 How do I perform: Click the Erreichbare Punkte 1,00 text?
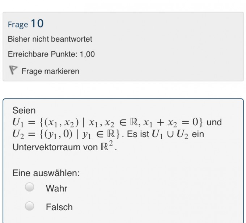tap(51, 54)
